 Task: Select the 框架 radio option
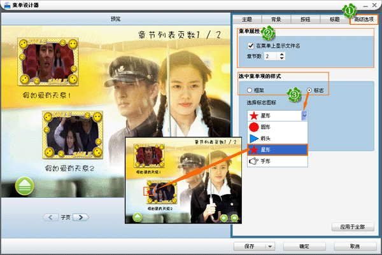click(x=250, y=90)
